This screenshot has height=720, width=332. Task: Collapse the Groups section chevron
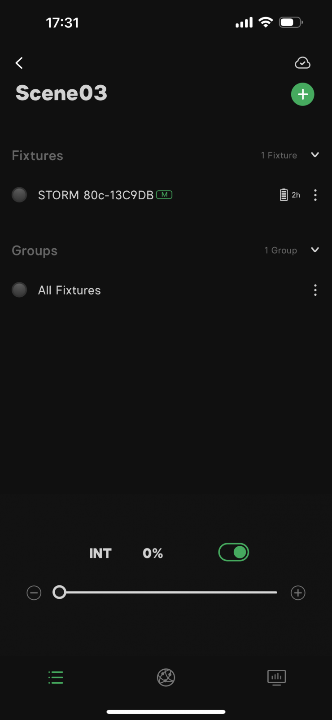[315, 250]
